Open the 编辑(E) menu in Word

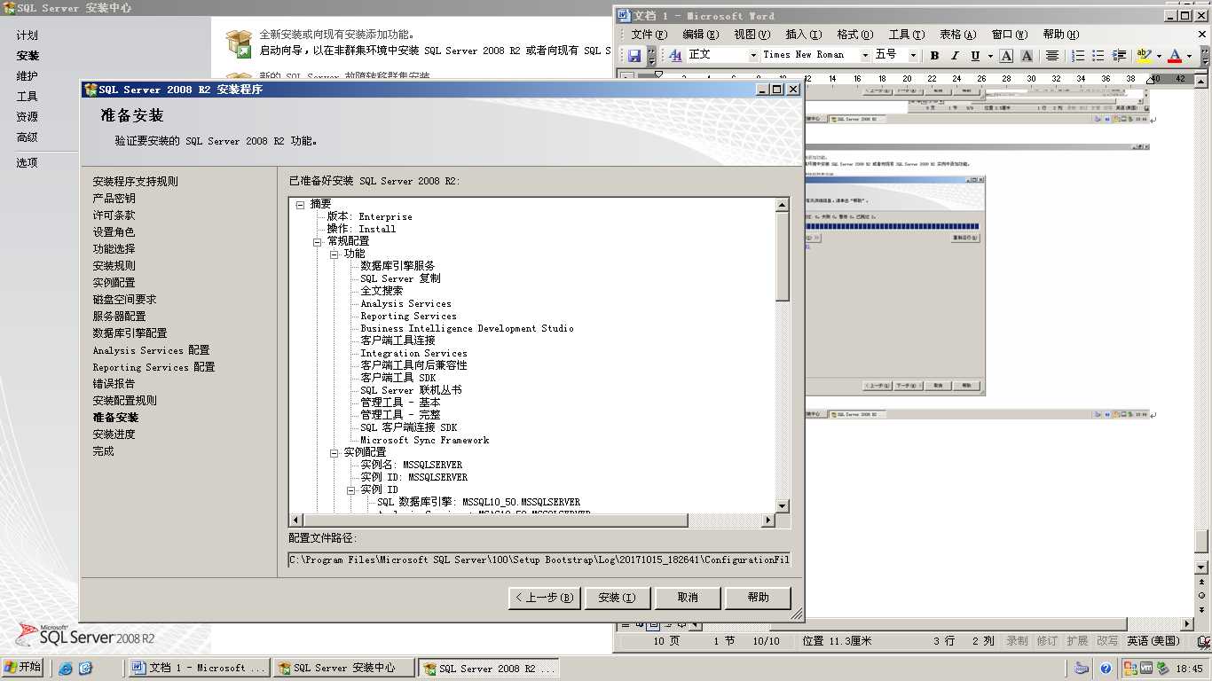click(x=700, y=35)
